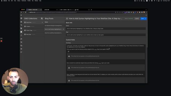Viewport: 171px width, 96px height.
Task: Click the Name column header
Action: [x=46, y=22]
